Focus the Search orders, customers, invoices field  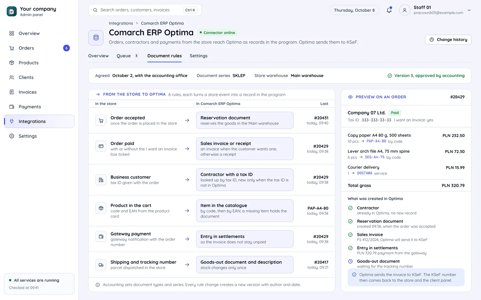point(145,10)
